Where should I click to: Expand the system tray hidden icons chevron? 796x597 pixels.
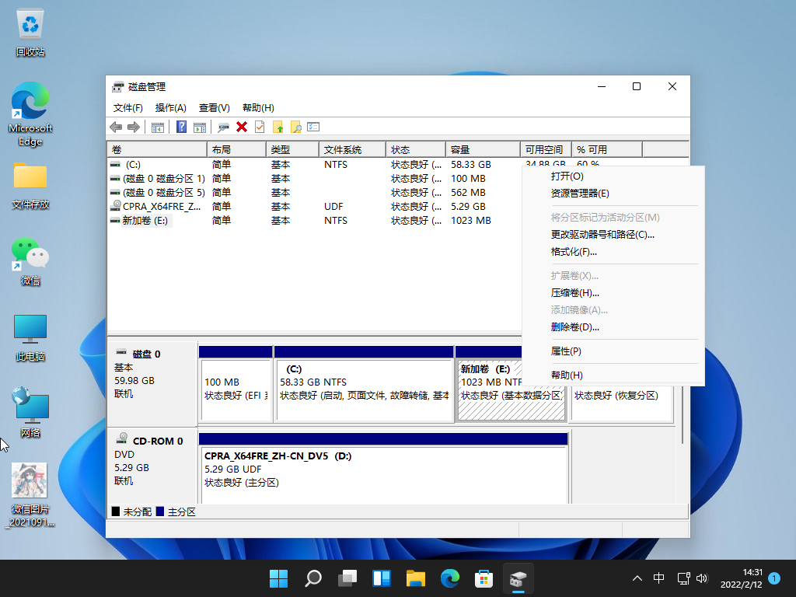[x=637, y=578]
